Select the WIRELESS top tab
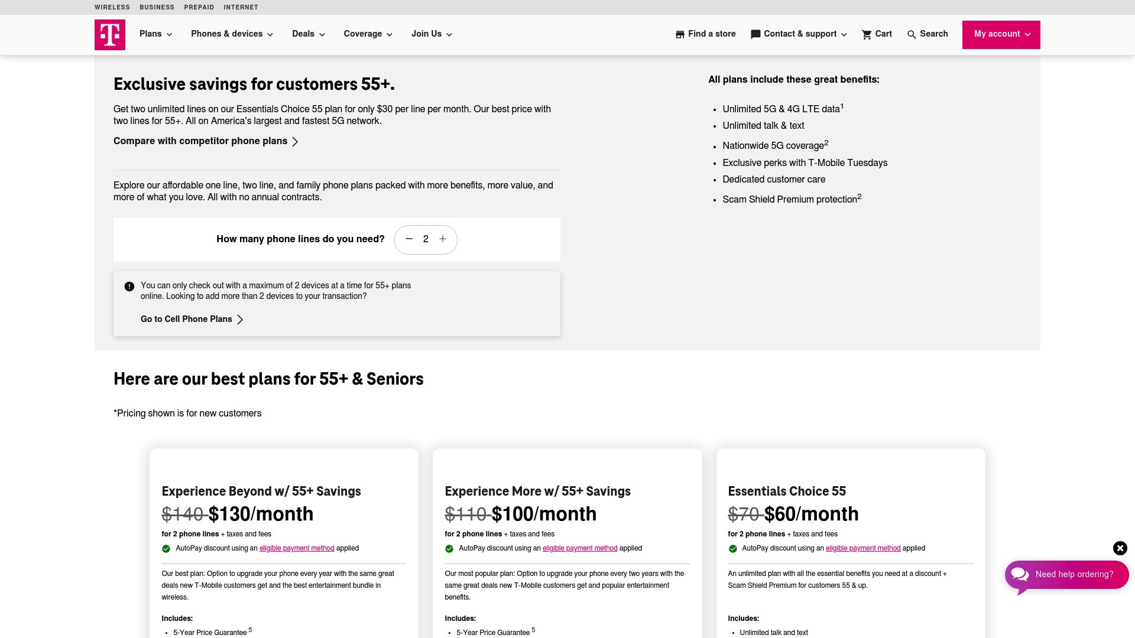The width and height of the screenshot is (1135, 638). click(112, 7)
